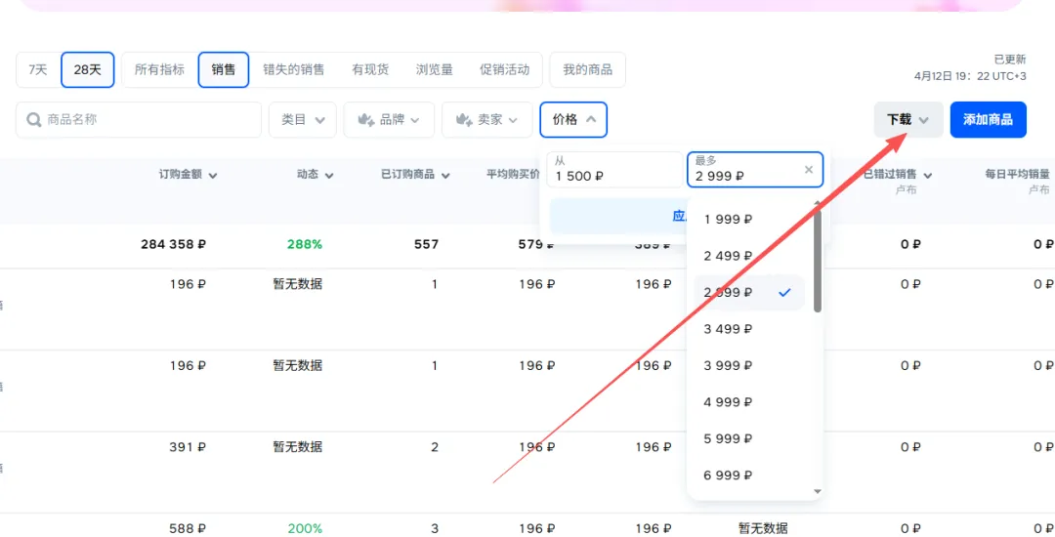
Task: Choose 3 499 ₽ from price list
Action: click(x=749, y=329)
